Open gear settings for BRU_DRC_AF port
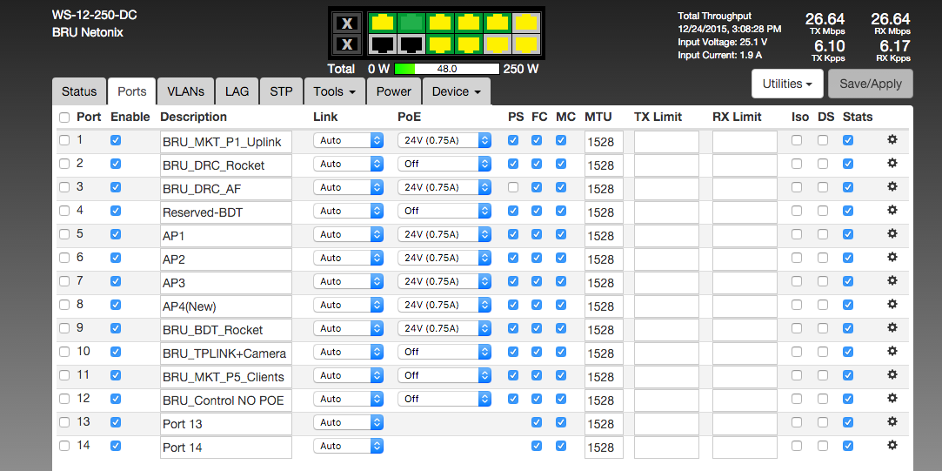 (x=892, y=186)
